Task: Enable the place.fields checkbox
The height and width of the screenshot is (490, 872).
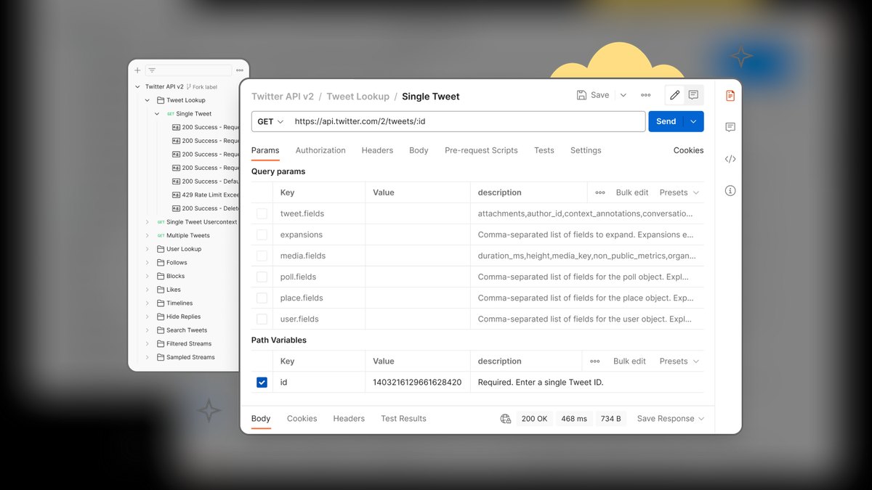Action: pyautogui.click(x=262, y=298)
